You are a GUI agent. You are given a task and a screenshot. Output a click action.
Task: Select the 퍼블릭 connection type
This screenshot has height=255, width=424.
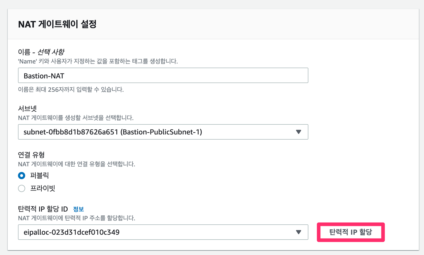tap(22, 176)
